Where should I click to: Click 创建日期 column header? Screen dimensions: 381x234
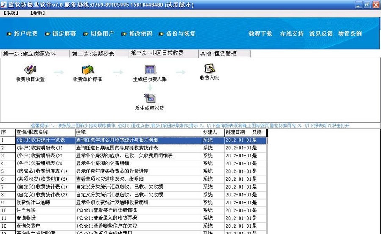(x=238, y=132)
